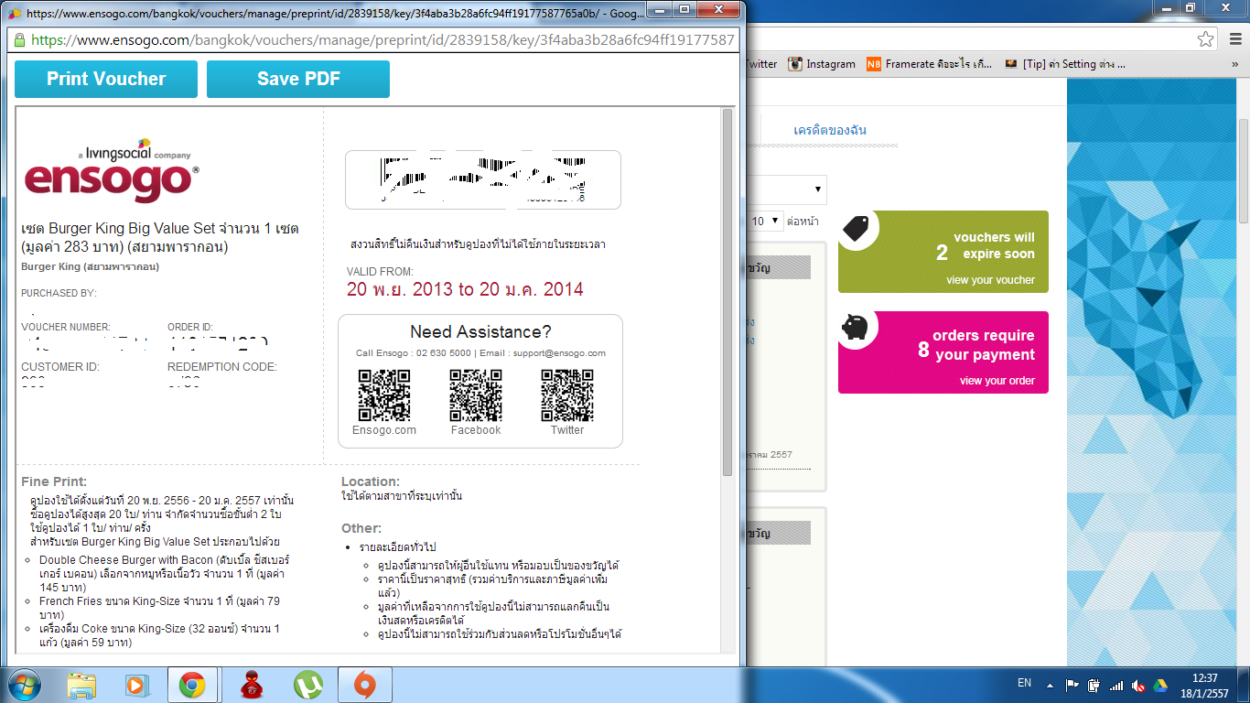Click the validity date '20 พ.ย. 2013 to 20 ม.ค. 2014'
Viewport: 1250px width, 703px height.
[x=465, y=289]
